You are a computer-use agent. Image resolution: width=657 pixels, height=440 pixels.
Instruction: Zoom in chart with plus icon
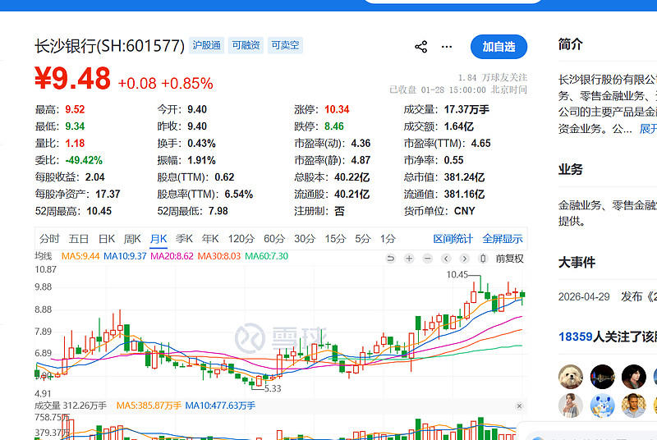(409, 259)
